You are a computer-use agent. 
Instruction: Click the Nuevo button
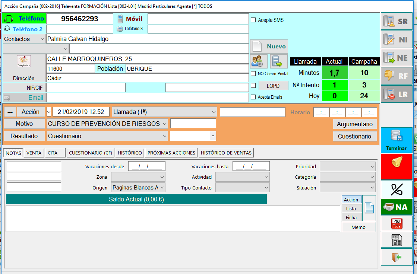click(269, 47)
